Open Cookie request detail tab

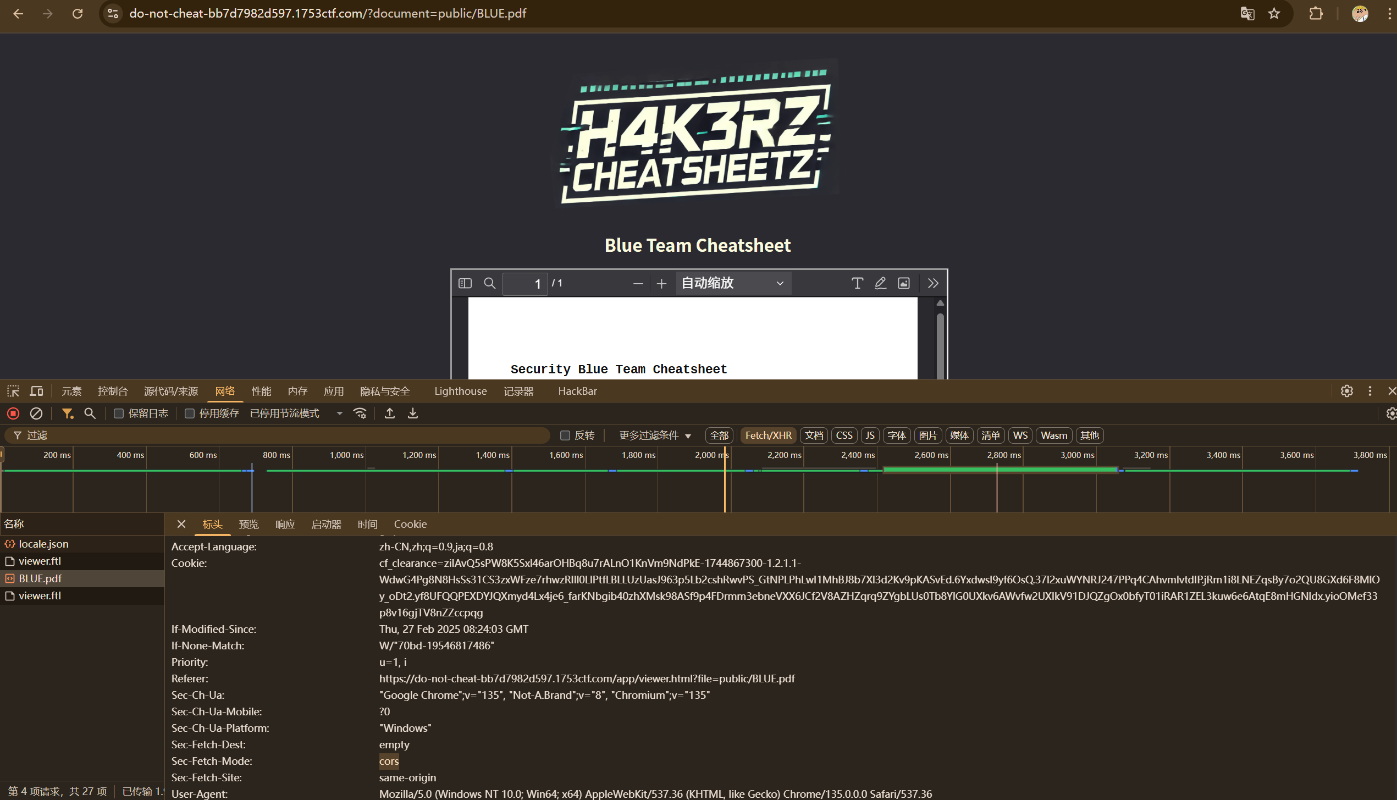click(410, 525)
